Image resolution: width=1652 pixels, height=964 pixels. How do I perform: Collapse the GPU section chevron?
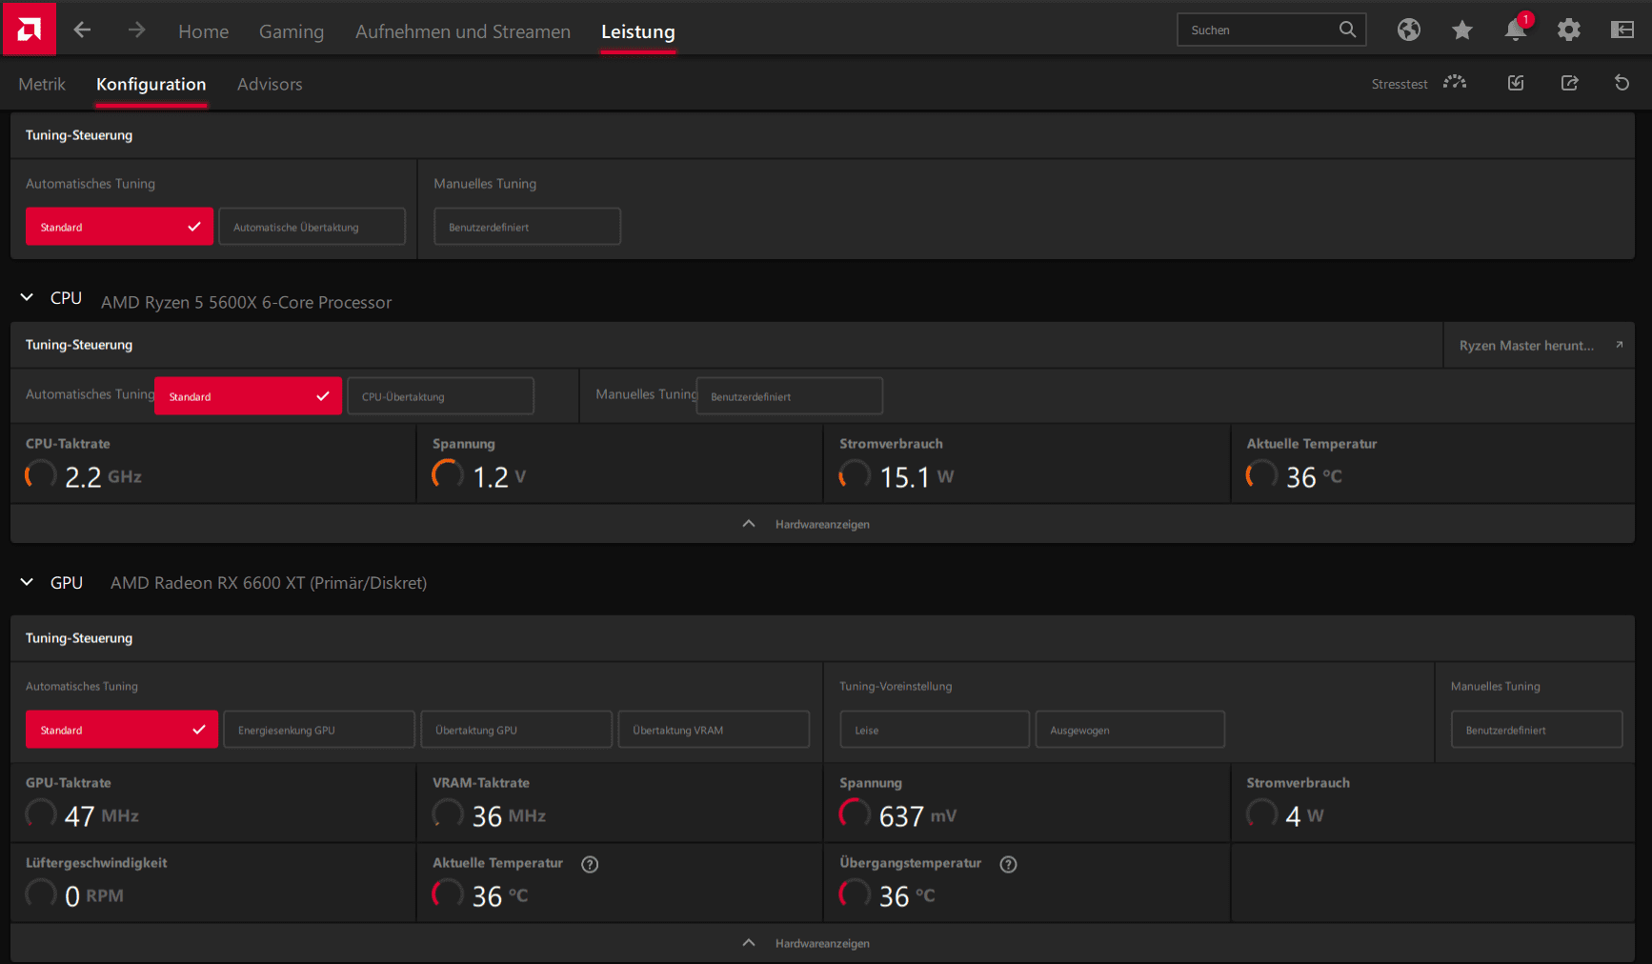pyautogui.click(x=27, y=582)
